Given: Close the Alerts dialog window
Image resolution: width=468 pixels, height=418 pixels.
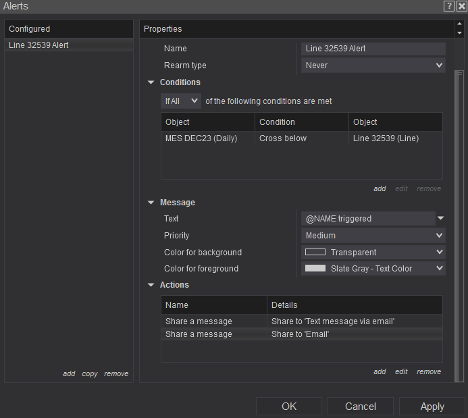Looking at the screenshot, I should (x=461, y=6).
